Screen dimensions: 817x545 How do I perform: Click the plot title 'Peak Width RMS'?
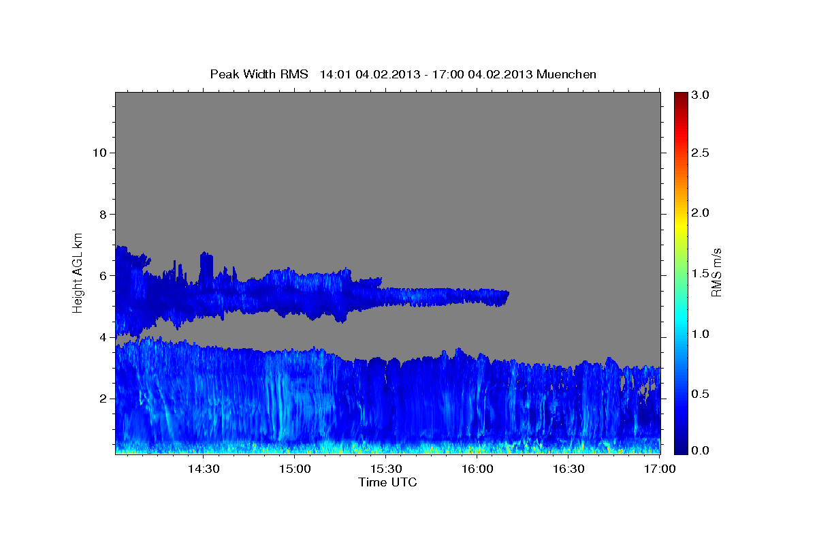click(x=259, y=74)
